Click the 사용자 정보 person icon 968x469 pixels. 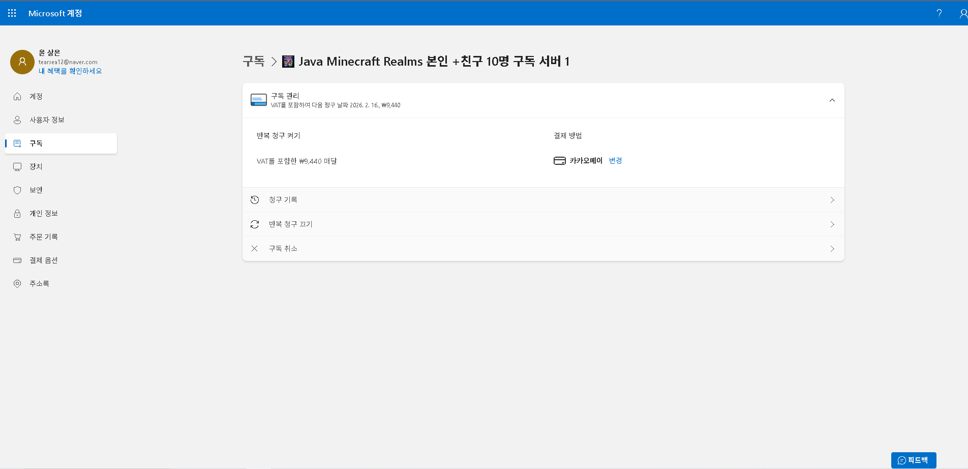click(x=17, y=120)
